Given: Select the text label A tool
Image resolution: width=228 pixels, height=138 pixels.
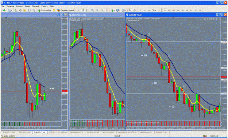Looking at the screenshot, I should (149, 10).
